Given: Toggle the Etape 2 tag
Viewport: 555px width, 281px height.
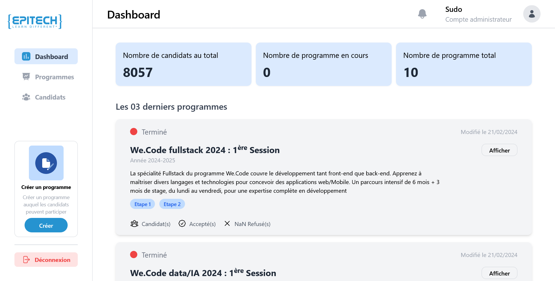Looking at the screenshot, I should pos(172,204).
